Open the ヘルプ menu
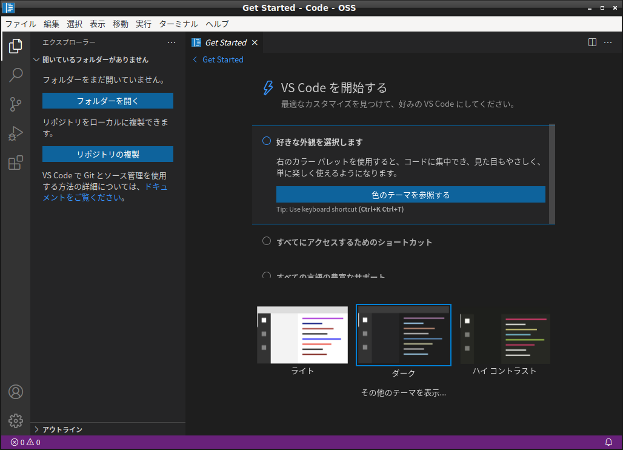Image resolution: width=623 pixels, height=450 pixels. coord(218,24)
